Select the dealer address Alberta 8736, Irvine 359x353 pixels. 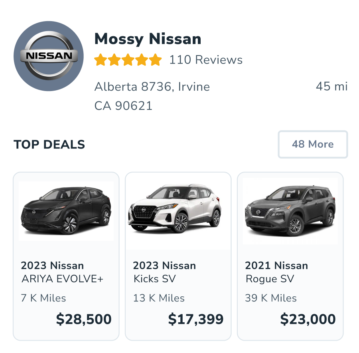pos(152,87)
